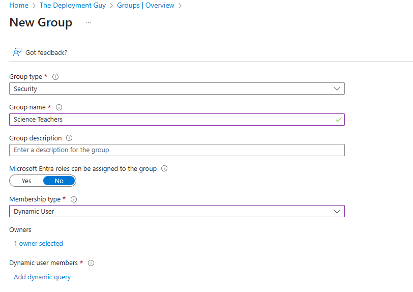Click info icon beside Group name
The image size is (413, 292).
click(59, 107)
